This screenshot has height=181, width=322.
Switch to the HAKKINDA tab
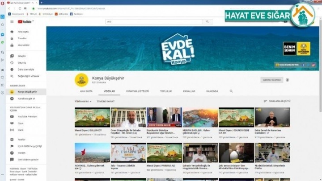tap(212, 91)
